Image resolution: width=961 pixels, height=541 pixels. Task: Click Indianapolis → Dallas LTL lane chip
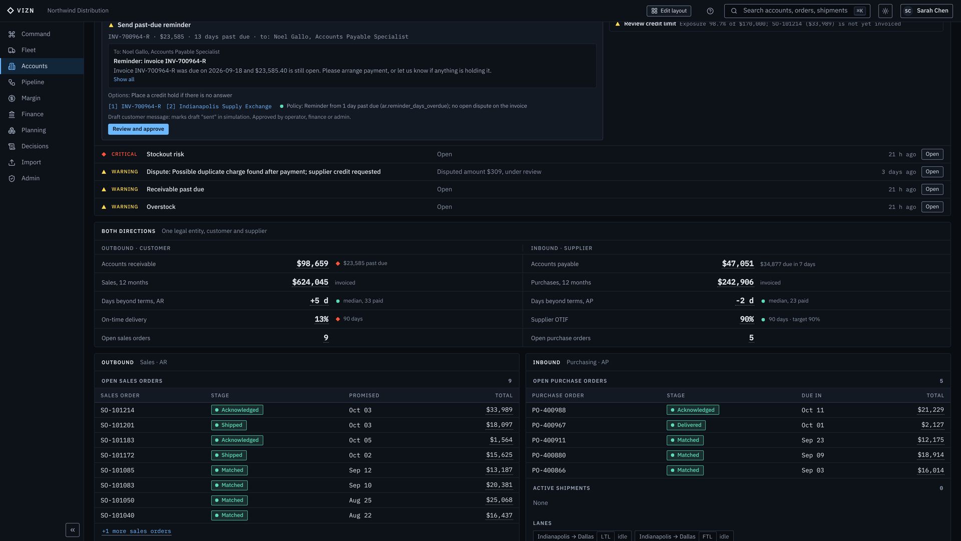582,536
